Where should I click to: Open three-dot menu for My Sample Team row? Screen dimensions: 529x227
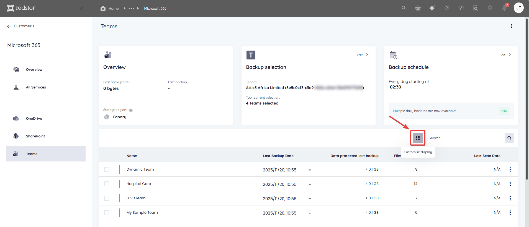pyautogui.click(x=510, y=213)
